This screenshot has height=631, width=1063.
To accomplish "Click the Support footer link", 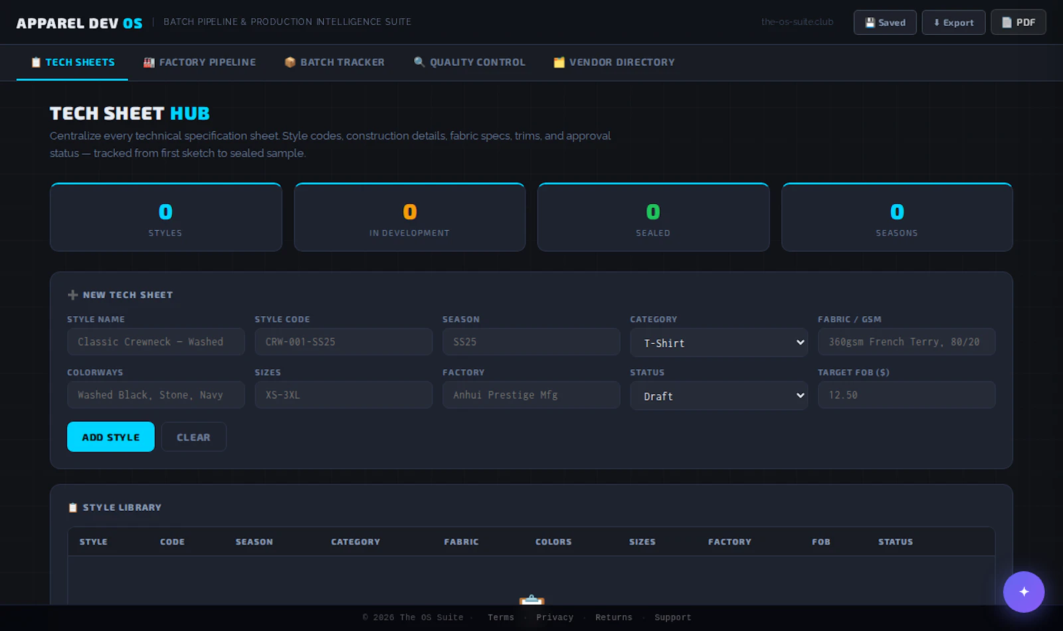I will pyautogui.click(x=673, y=618).
